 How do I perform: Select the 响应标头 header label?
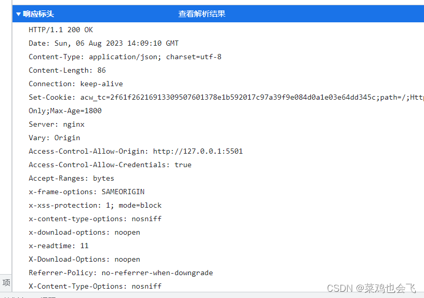coord(38,14)
